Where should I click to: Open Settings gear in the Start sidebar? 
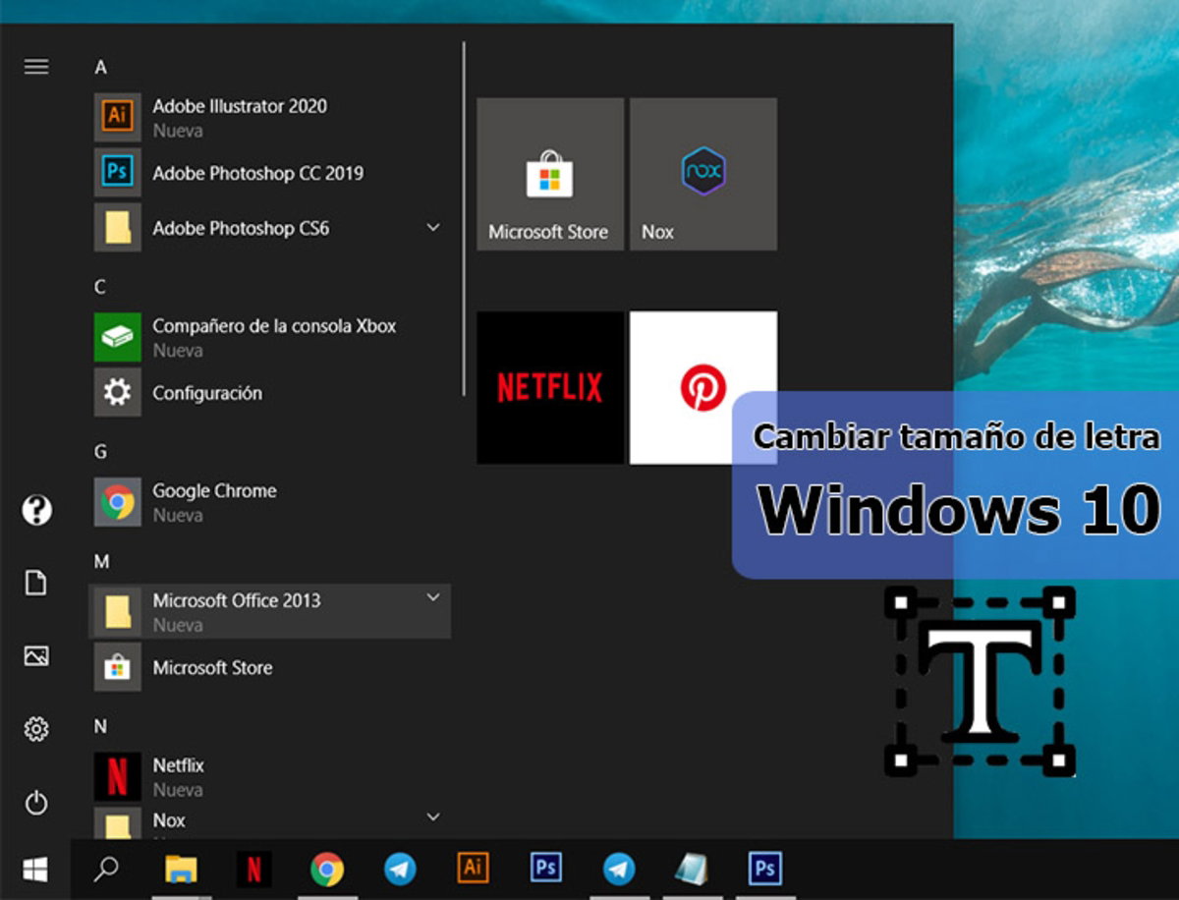[x=36, y=729]
